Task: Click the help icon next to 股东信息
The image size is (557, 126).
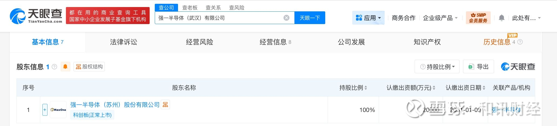Action: pos(55,67)
